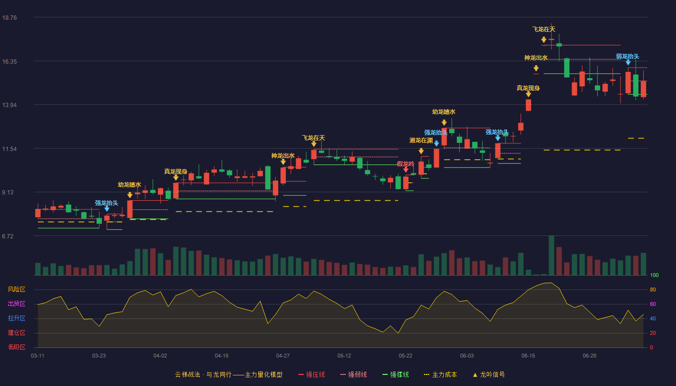Toggle the 主力成本 legend series

[440, 374]
